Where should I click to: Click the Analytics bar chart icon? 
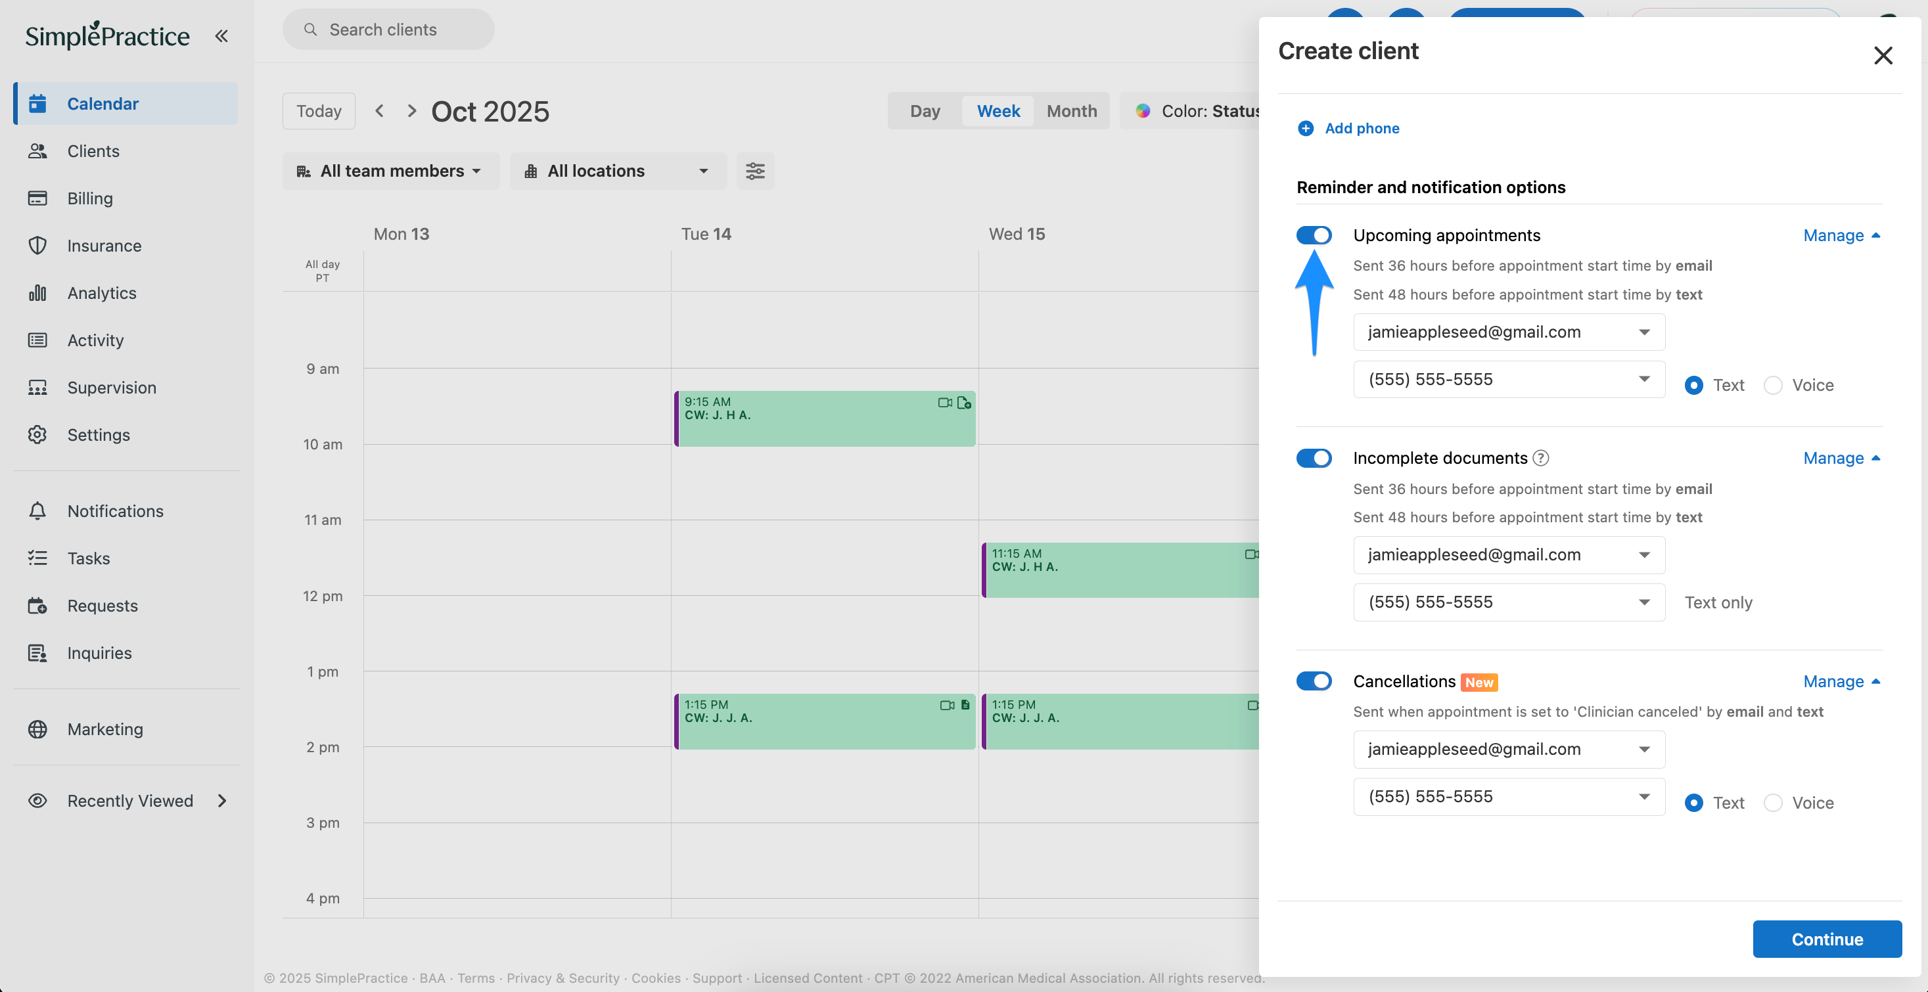[x=37, y=292]
